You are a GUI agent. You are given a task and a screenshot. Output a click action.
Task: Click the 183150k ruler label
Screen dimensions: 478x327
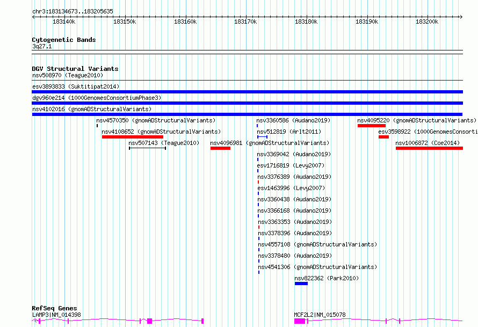pyautogui.click(x=125, y=21)
